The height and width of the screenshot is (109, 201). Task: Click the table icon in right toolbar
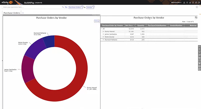pos(200,61)
